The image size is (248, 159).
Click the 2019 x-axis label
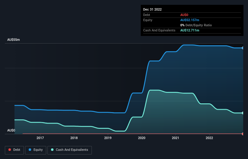pyautogui.click(x=108, y=138)
